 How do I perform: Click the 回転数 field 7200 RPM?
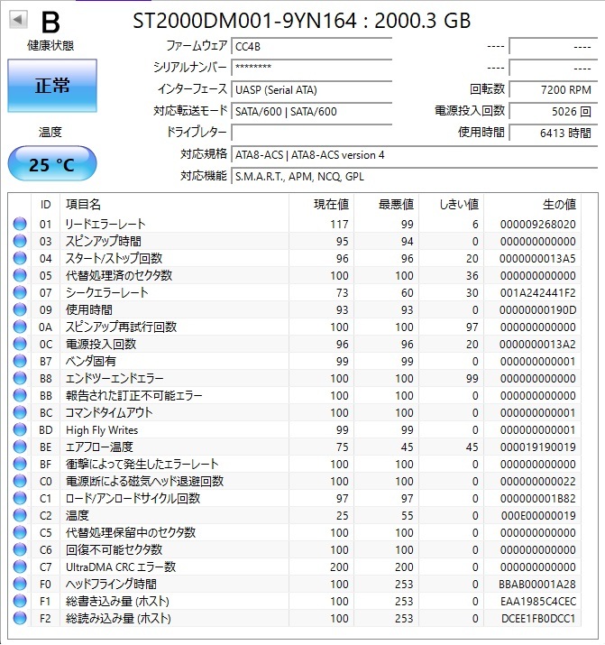(554, 89)
